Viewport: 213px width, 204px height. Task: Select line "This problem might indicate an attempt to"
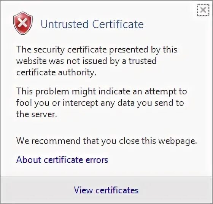[102, 92]
